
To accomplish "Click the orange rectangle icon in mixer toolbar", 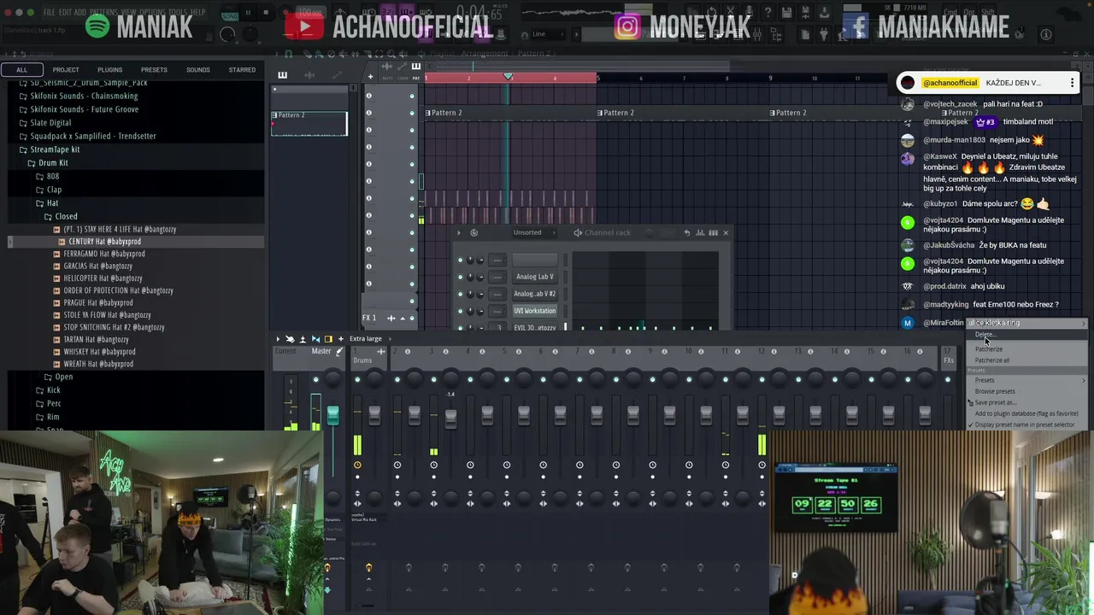I will pos(328,339).
